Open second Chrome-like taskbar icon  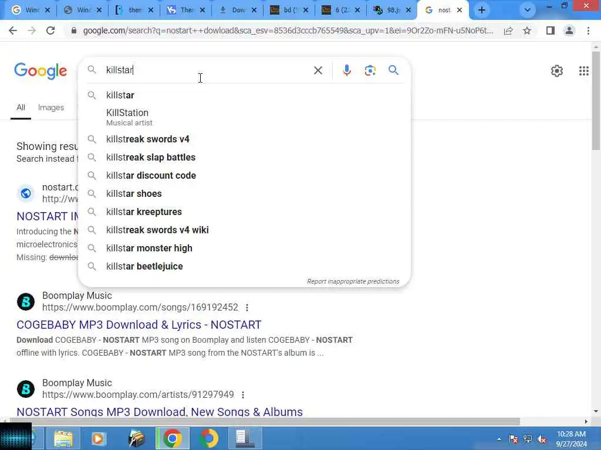click(208, 438)
